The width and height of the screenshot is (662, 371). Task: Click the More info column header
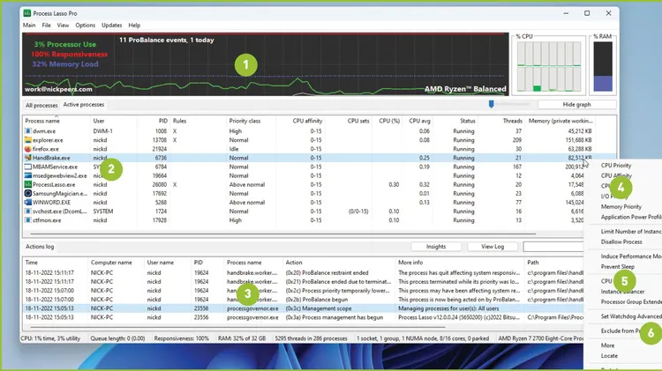(x=410, y=263)
